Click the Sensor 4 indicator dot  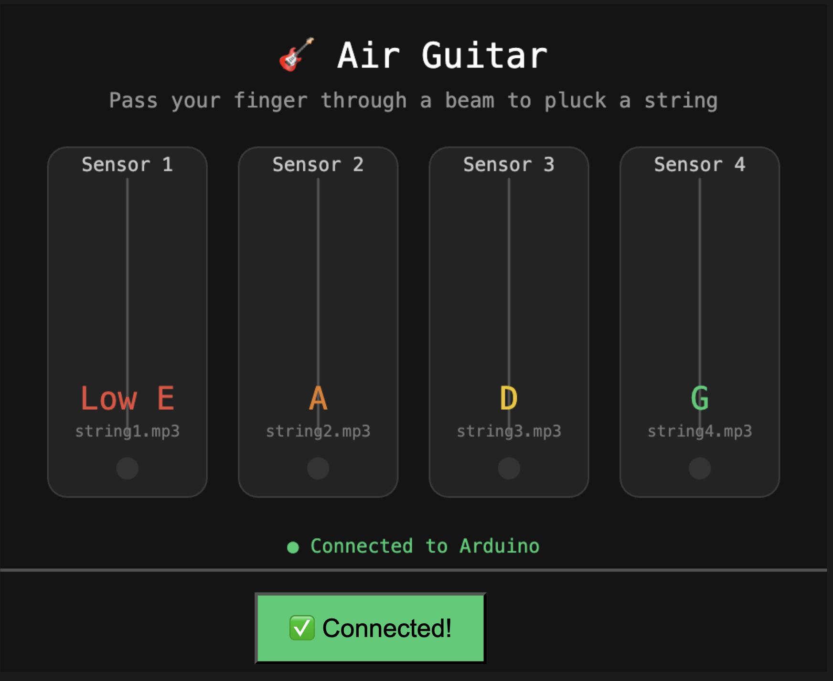point(700,468)
